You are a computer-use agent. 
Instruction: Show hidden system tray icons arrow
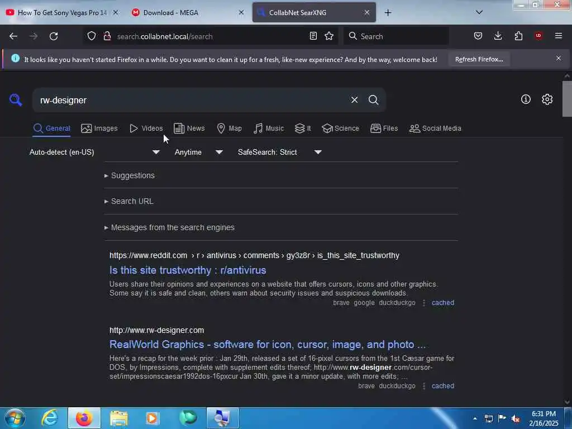click(x=475, y=418)
